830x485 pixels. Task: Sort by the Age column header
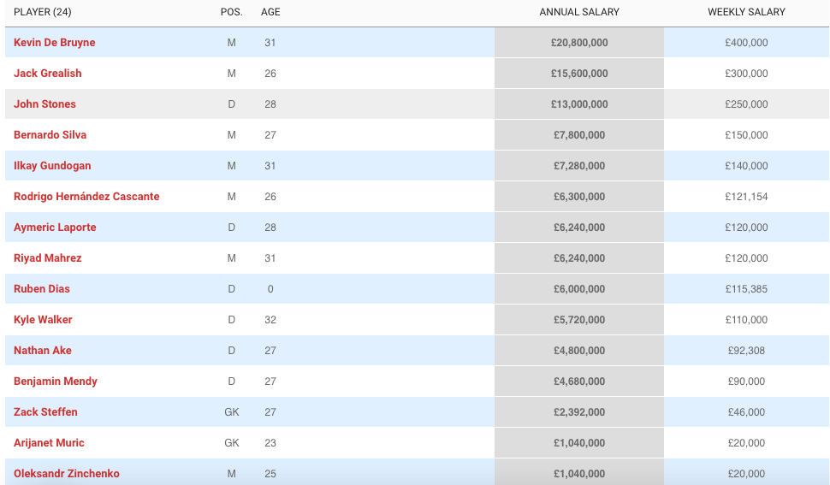[x=270, y=12]
